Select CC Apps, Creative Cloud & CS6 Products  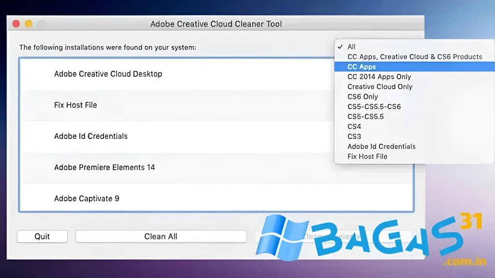click(x=414, y=57)
